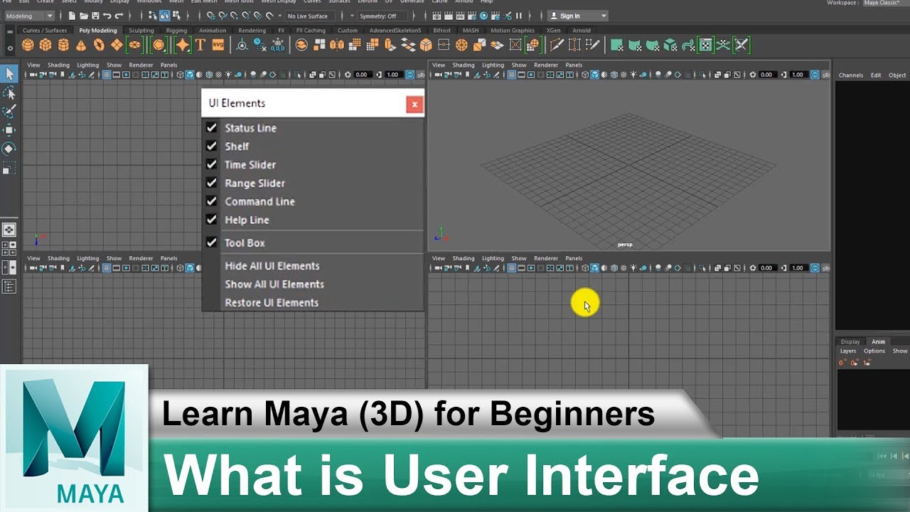
Task: Click Hide All UI Elements
Action: click(x=272, y=266)
